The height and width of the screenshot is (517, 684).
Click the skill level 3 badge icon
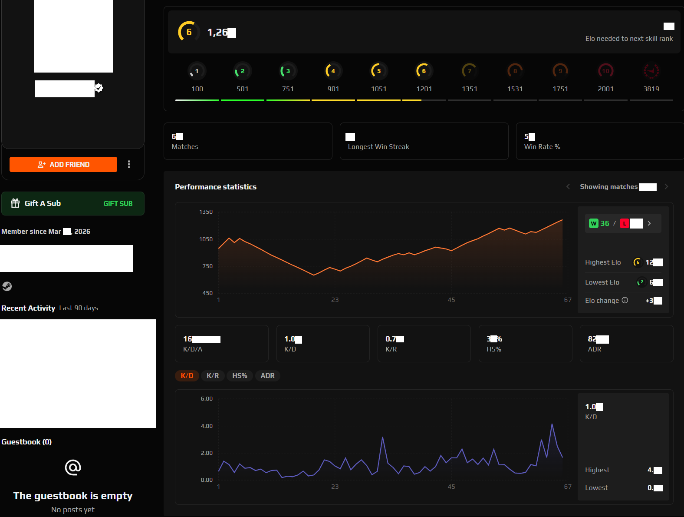click(287, 71)
